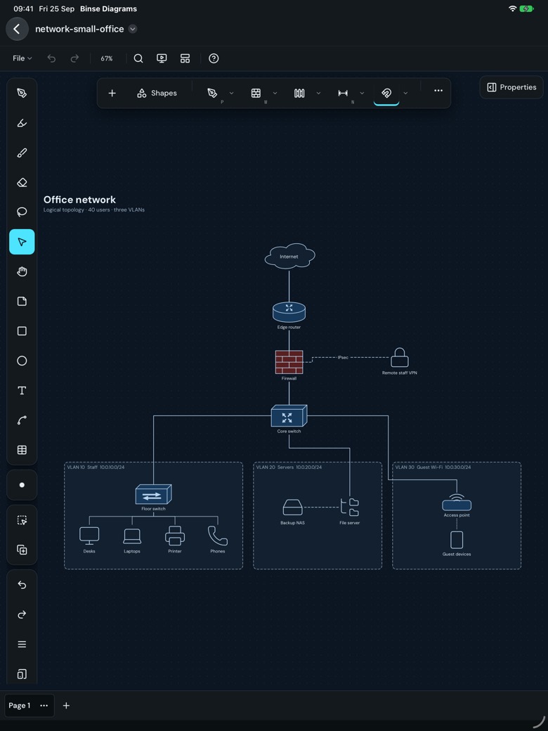The height and width of the screenshot is (731, 548).
Task: Select the dimension measure tool
Action: [343, 93]
